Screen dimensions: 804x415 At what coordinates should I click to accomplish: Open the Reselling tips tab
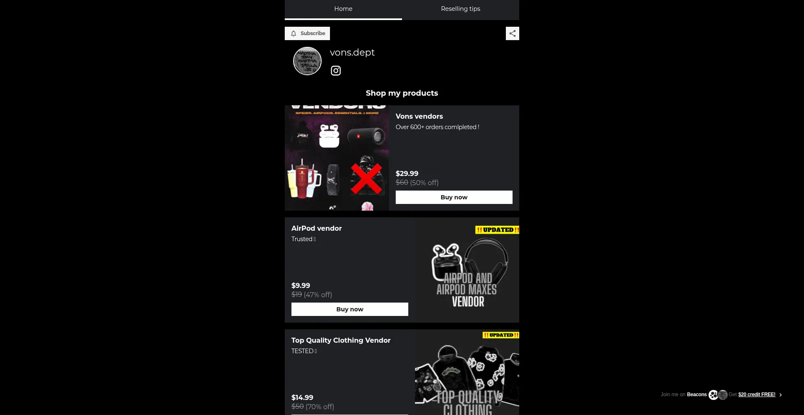click(461, 9)
